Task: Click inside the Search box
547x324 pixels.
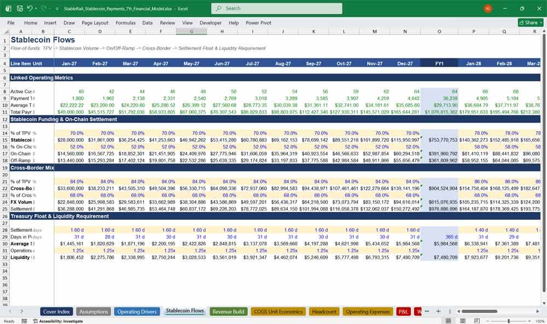Action: [277, 8]
